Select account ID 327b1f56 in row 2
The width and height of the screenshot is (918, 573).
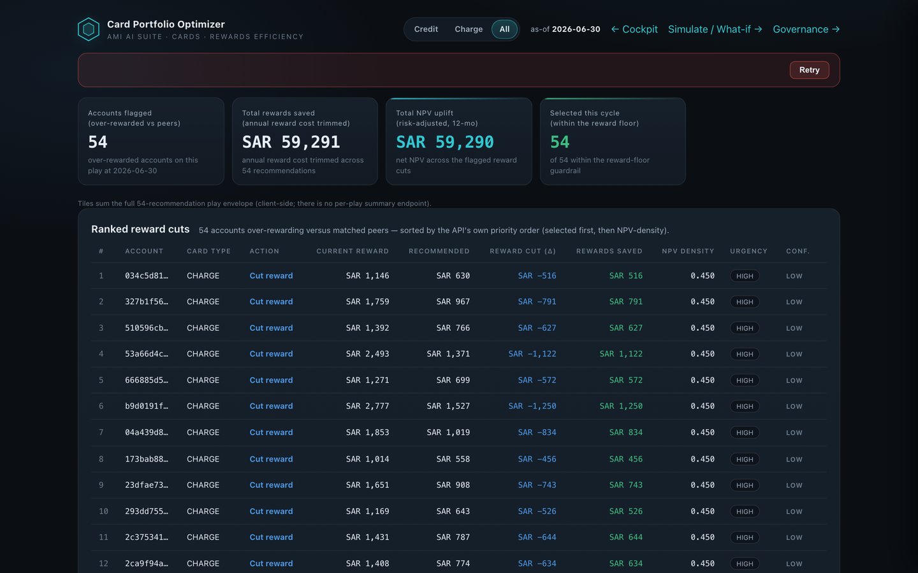pyautogui.click(x=147, y=302)
